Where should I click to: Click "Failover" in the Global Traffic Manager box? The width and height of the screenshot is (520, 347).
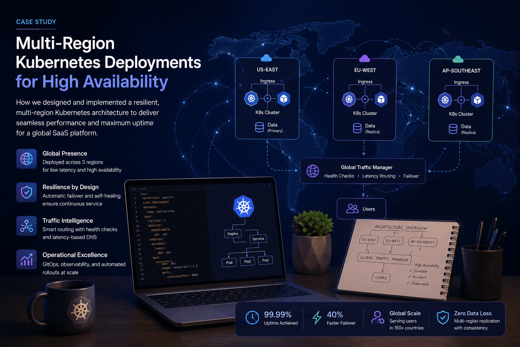[x=411, y=176]
